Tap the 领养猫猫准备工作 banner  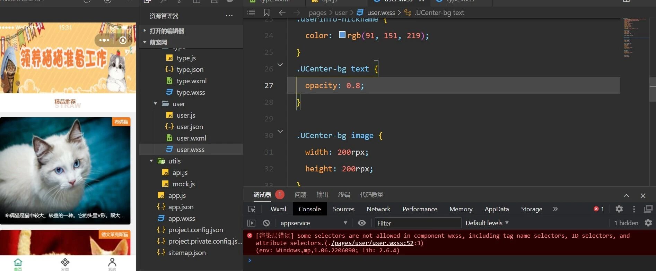click(68, 58)
